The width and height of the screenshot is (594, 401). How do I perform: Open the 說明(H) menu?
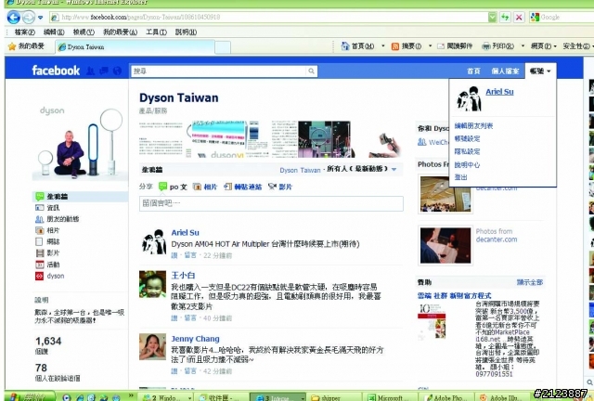click(186, 32)
